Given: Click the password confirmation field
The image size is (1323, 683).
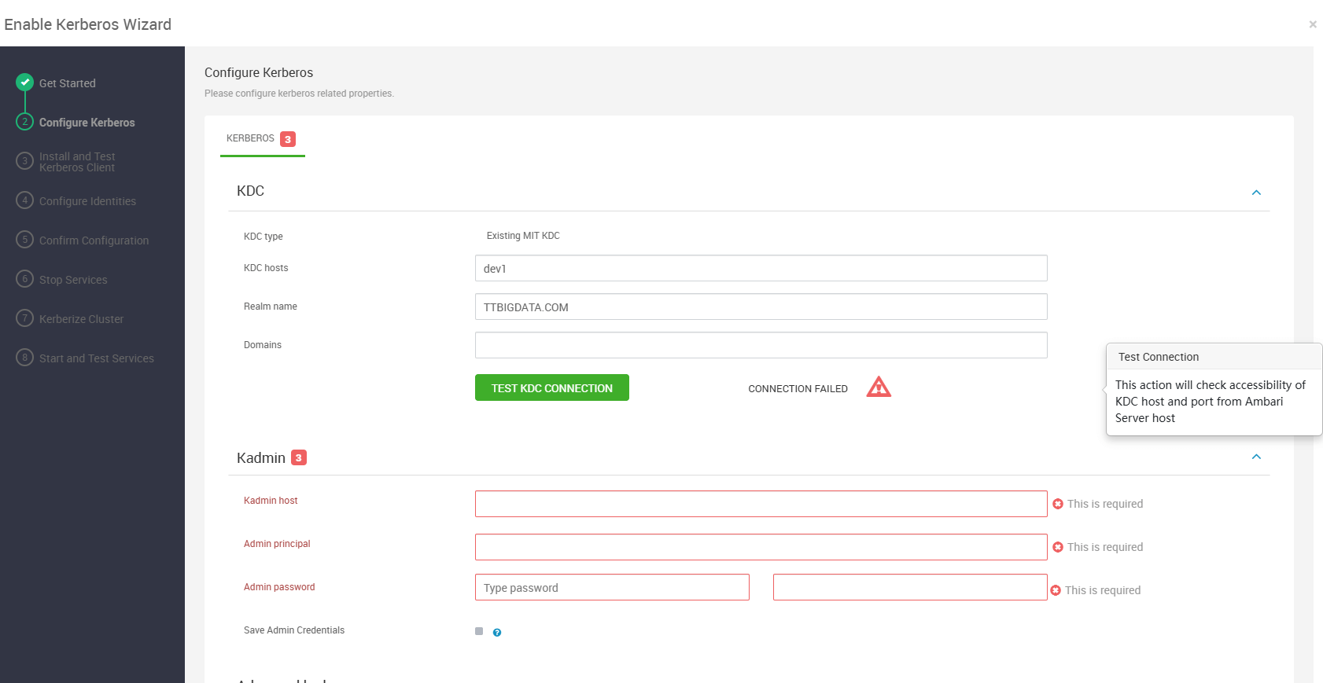Looking at the screenshot, I should 910,587.
